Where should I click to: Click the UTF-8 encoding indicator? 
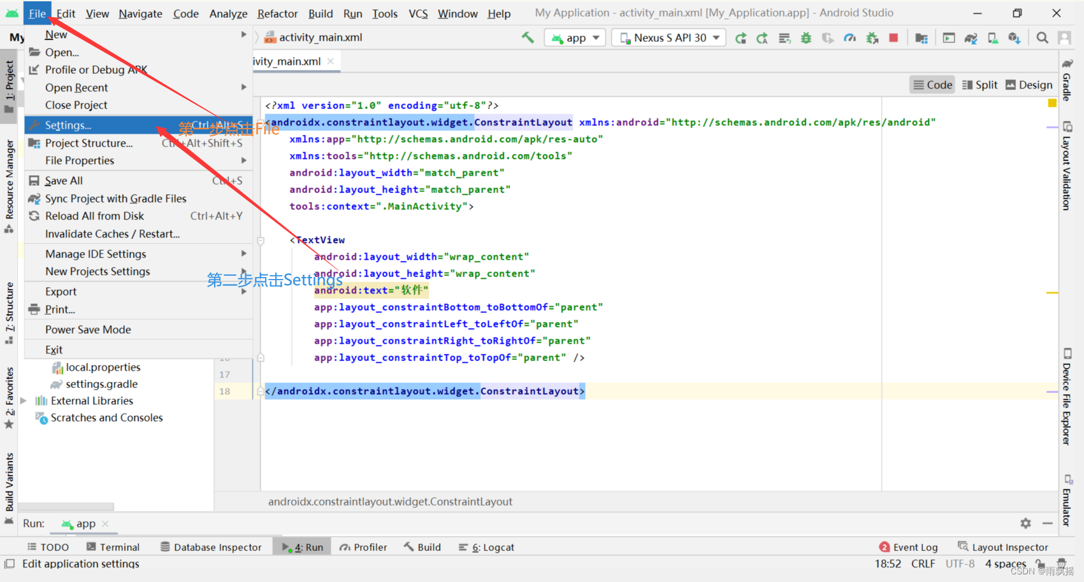960,564
